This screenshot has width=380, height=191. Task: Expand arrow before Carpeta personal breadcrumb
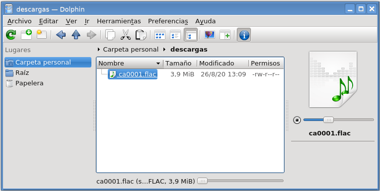click(99, 50)
